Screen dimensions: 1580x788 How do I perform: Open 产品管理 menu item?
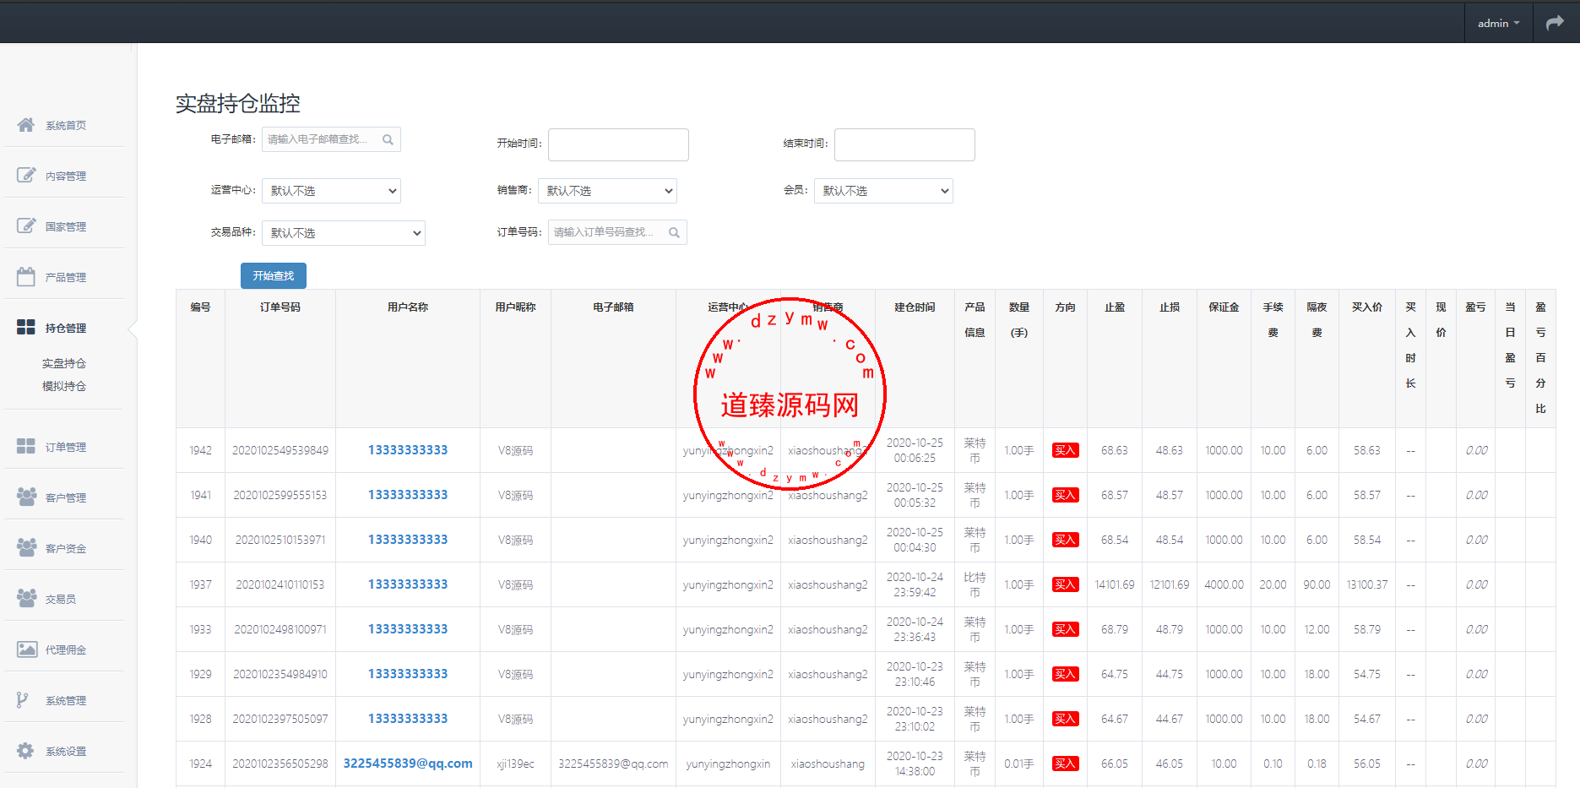(66, 277)
